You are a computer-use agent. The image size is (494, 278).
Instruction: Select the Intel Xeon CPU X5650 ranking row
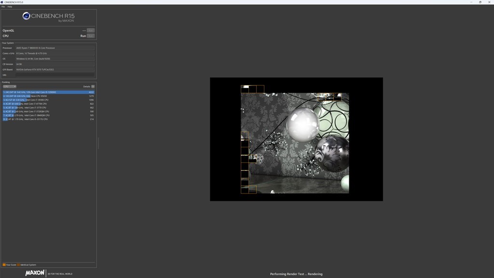click(48, 96)
